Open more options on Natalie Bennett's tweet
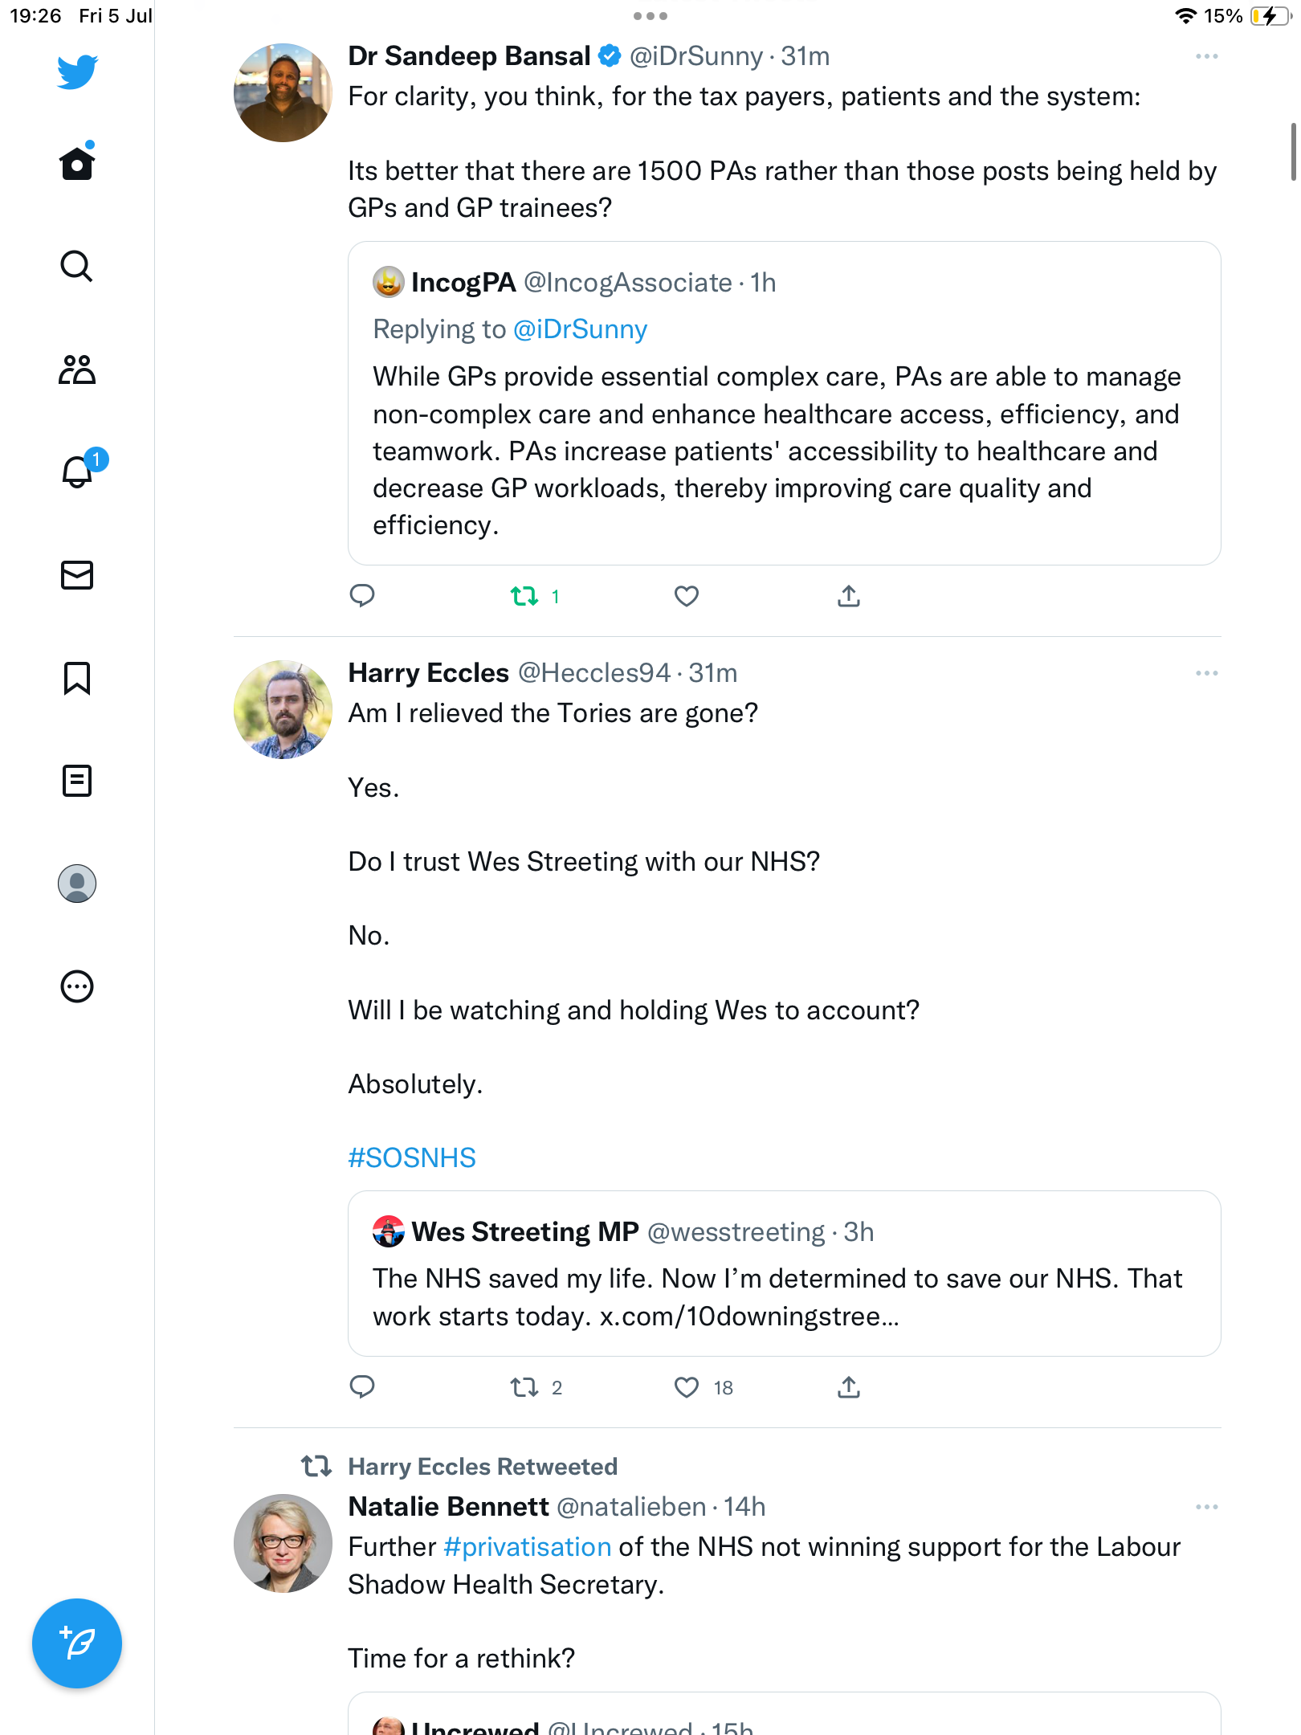1301x1735 pixels. point(1206,1507)
